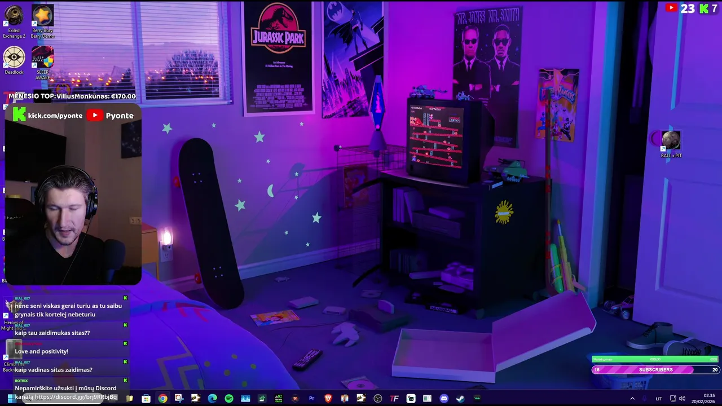Launch the Deadlock desktop shortcut

(14, 60)
